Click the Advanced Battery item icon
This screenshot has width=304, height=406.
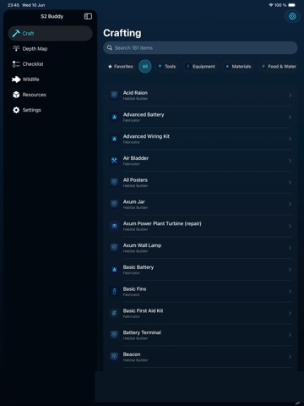(114, 117)
